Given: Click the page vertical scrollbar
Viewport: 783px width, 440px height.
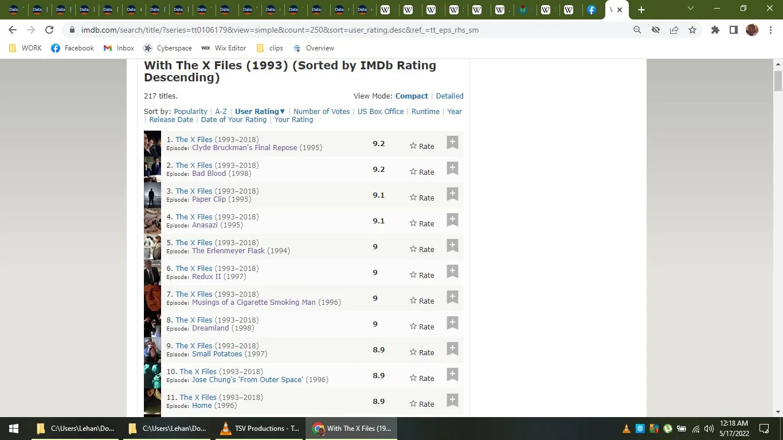Looking at the screenshot, I should coord(778,81).
